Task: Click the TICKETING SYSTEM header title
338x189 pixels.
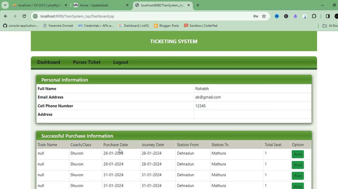Action: [174, 41]
